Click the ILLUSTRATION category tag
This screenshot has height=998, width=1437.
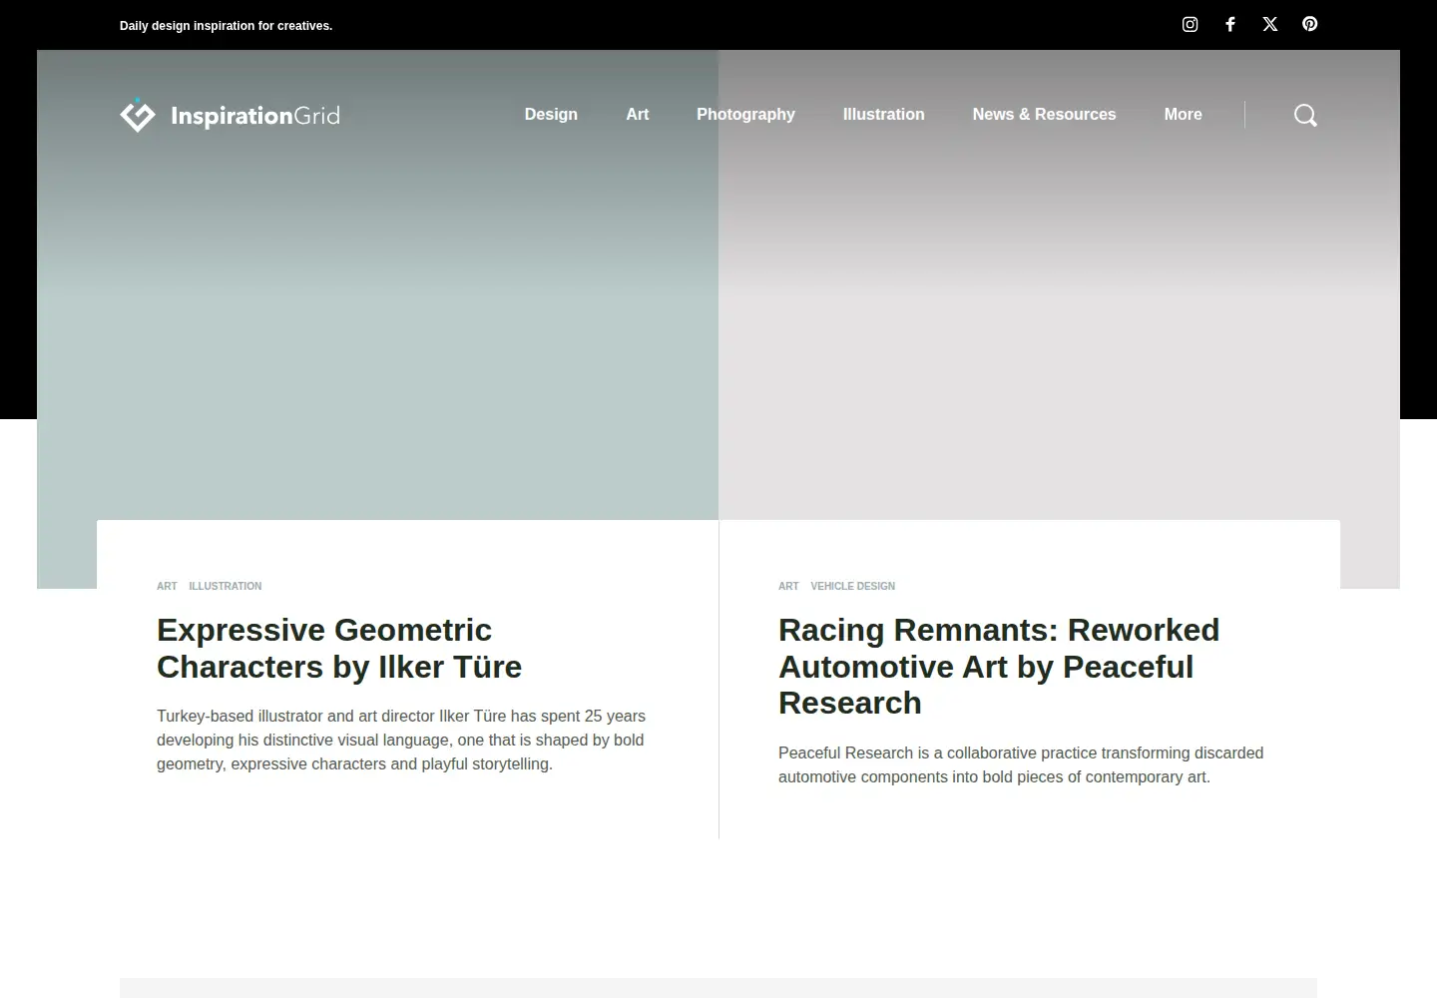coord(226,586)
